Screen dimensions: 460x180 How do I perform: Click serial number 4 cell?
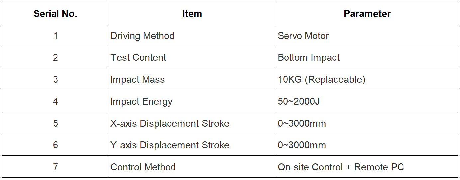[x=55, y=101]
